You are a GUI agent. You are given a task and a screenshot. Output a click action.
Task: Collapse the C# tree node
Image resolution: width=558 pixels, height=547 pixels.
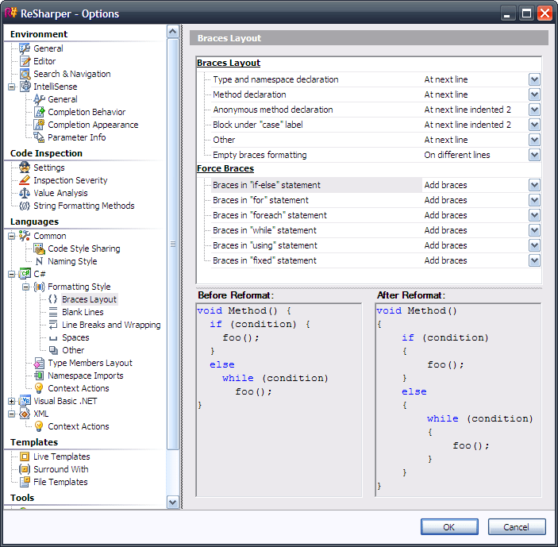coord(11,274)
